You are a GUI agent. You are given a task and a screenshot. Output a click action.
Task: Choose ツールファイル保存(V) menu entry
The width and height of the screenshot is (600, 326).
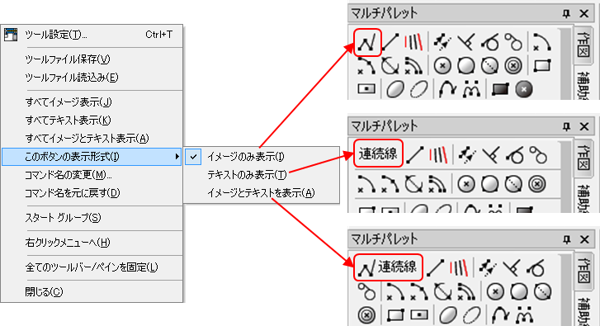click(92, 59)
